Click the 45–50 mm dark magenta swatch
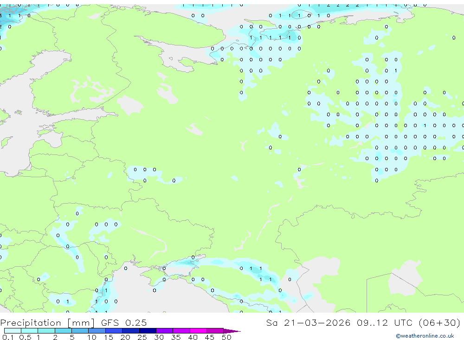464x340 pixels. pos(215,331)
